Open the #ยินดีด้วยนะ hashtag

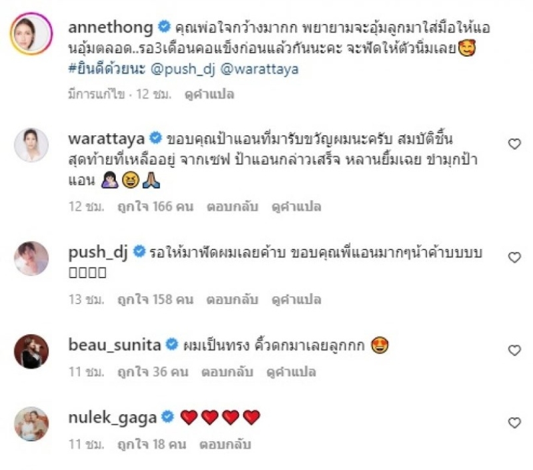pyautogui.click(x=107, y=69)
